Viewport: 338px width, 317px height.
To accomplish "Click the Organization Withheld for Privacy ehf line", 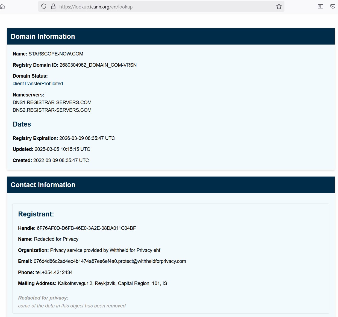I will point(89,250).
